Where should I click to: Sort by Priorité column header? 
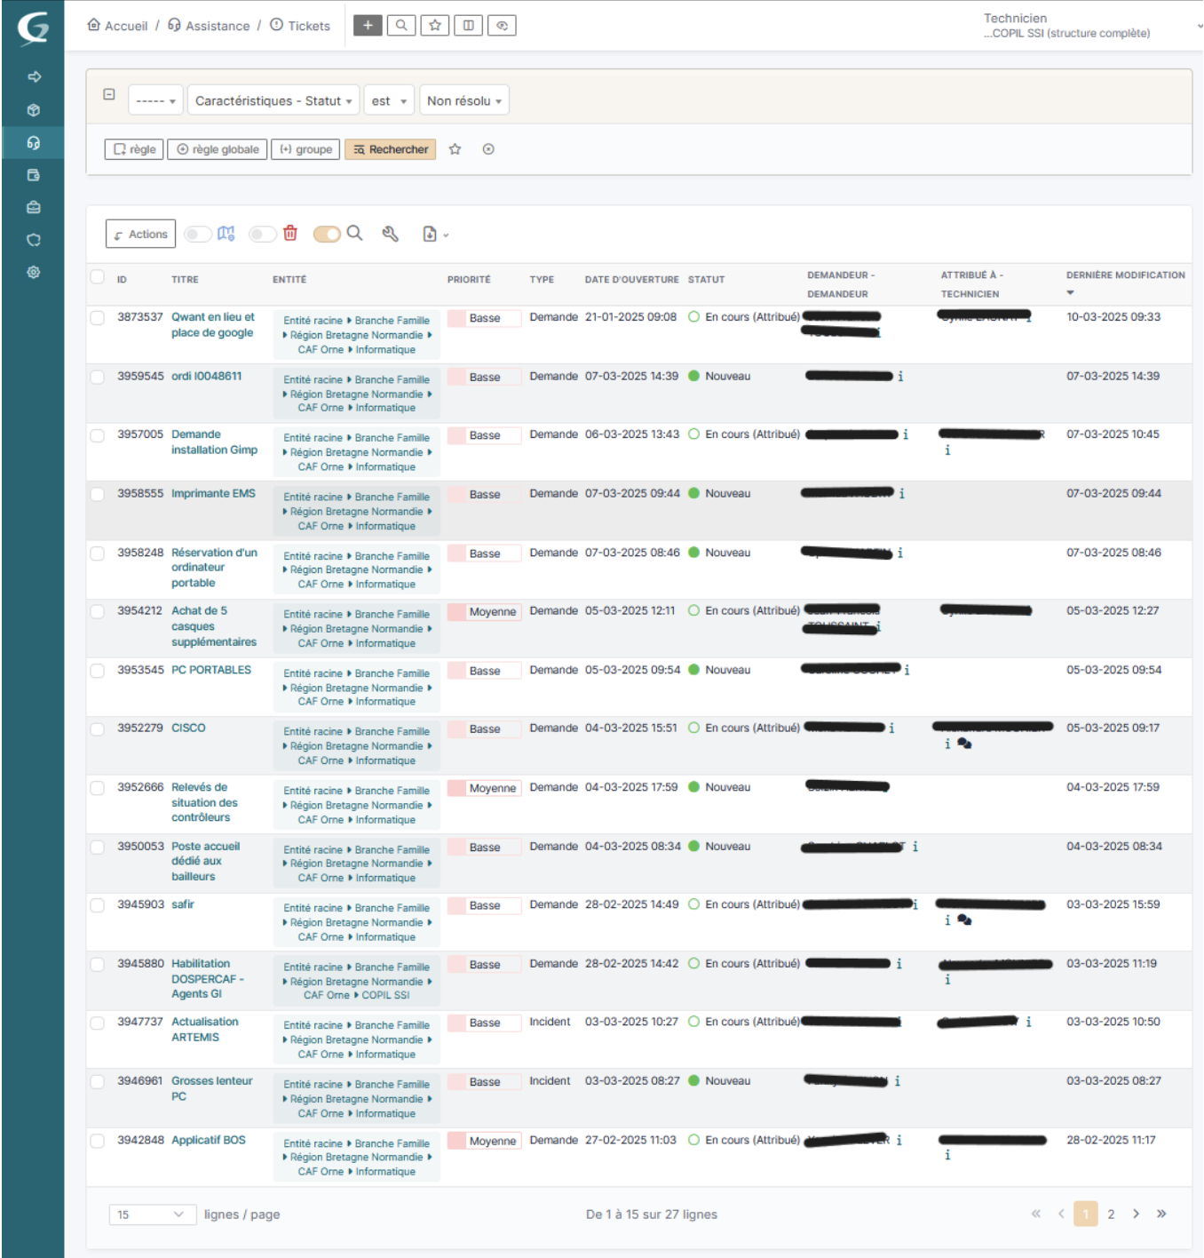click(x=469, y=280)
